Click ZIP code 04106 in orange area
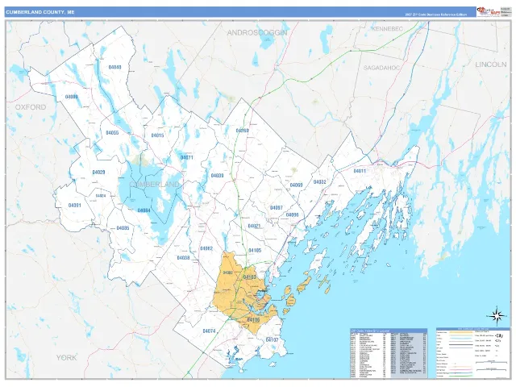The width and height of the screenshot is (516, 387). [253, 319]
